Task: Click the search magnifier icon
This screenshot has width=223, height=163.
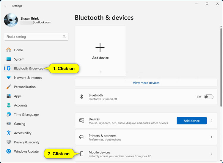Action: (x=64, y=37)
